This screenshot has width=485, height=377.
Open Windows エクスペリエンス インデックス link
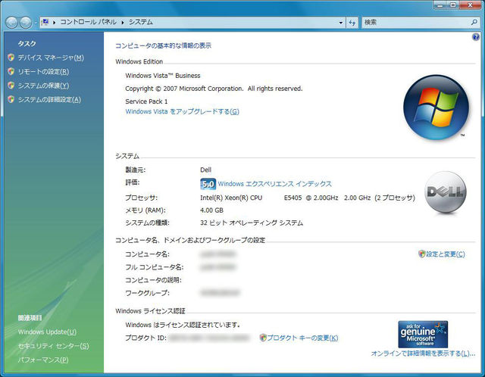[274, 184]
